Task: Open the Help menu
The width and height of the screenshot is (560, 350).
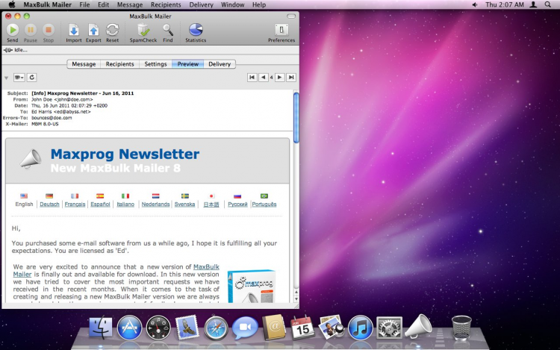Action: click(x=259, y=4)
